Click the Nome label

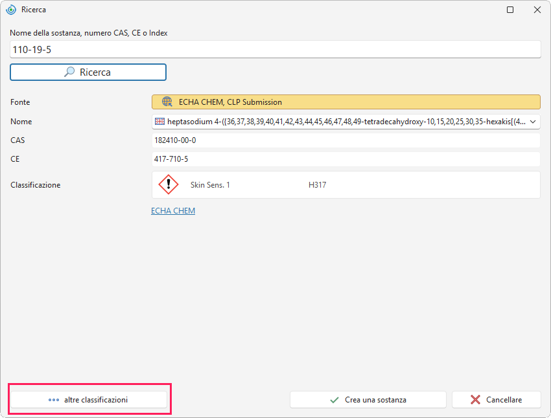coord(21,122)
